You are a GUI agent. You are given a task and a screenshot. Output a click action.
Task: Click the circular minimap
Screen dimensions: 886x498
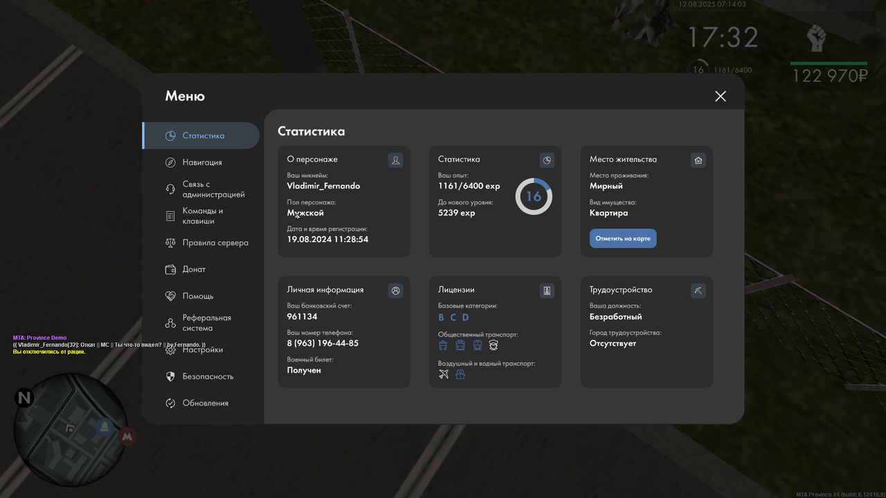71,430
